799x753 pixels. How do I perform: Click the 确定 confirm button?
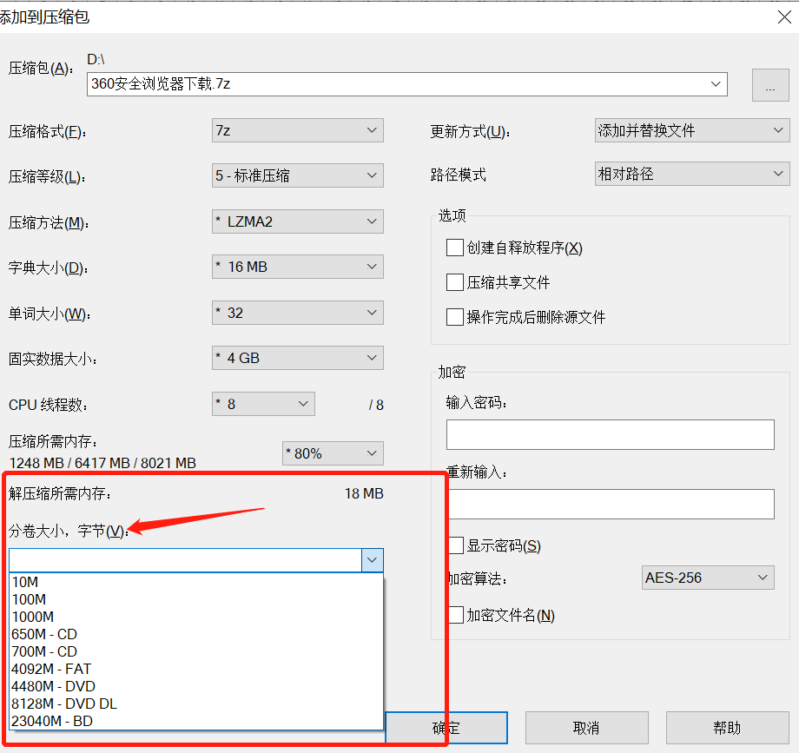pyautogui.click(x=446, y=728)
